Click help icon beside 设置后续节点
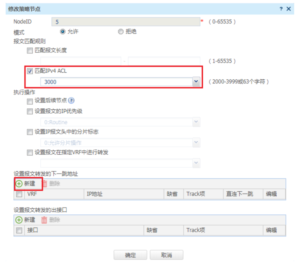Screen dimensions: 299x264 [71, 100]
